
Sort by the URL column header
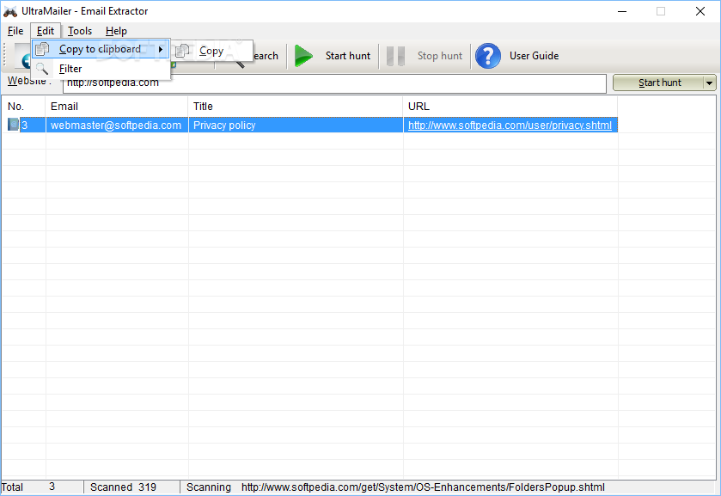[510, 107]
